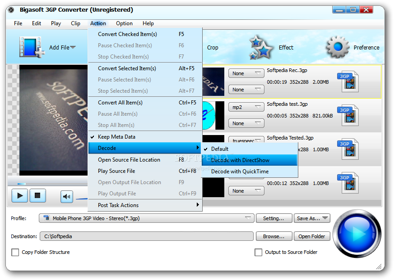Select Play Source File
The height and width of the screenshot is (280, 394).
(x=145, y=171)
